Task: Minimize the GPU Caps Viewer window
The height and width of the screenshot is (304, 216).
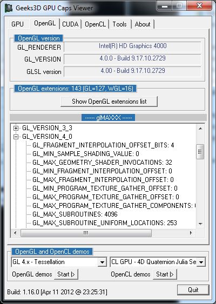Action: click(165, 6)
